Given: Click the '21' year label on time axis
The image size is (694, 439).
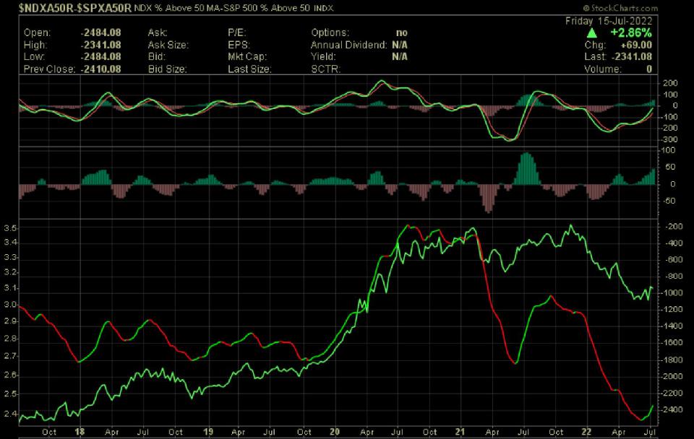Looking at the screenshot, I should click(x=460, y=432).
